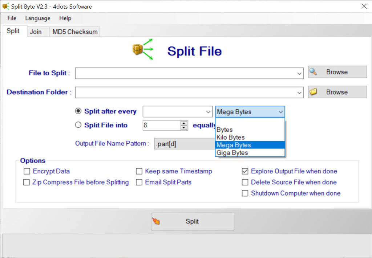Image resolution: width=372 pixels, height=258 pixels.
Task: Click the Split File heading text
Action: tap(195, 51)
